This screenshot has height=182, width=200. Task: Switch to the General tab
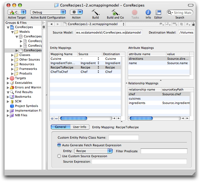(60, 127)
